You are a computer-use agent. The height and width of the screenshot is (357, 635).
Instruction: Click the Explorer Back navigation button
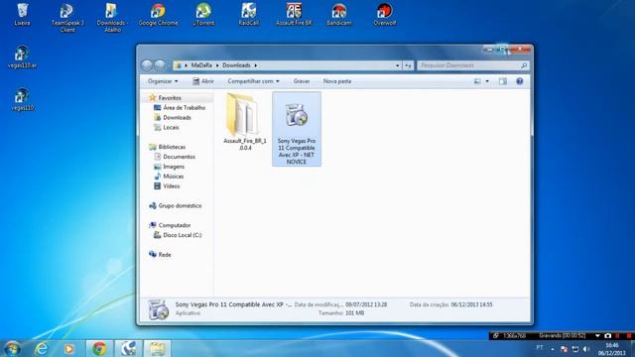[x=148, y=65]
